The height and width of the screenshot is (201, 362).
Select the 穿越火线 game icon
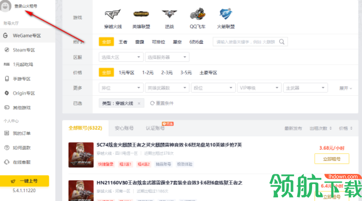pyautogui.click(x=113, y=14)
